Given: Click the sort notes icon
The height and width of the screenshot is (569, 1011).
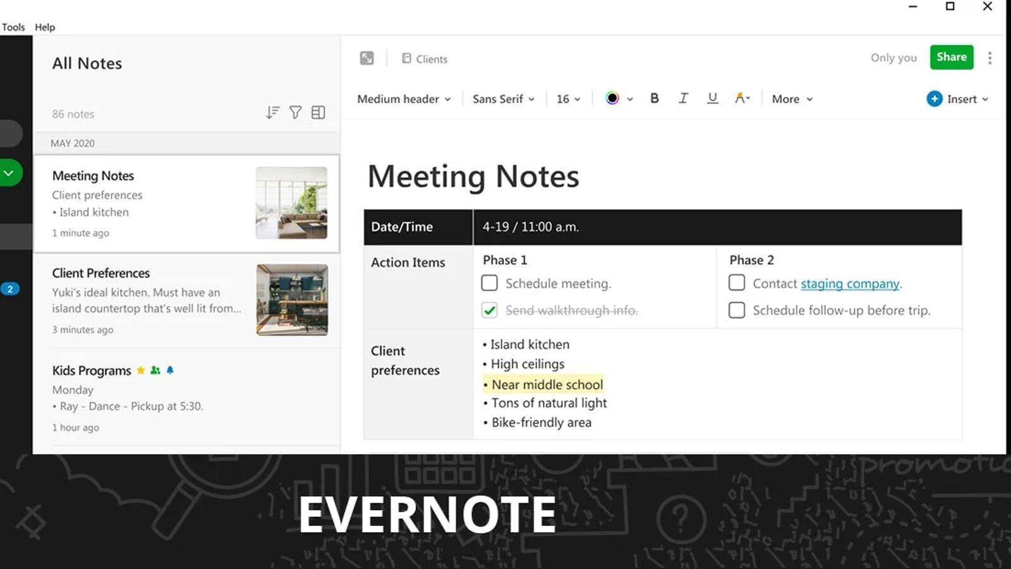Looking at the screenshot, I should tap(272, 113).
